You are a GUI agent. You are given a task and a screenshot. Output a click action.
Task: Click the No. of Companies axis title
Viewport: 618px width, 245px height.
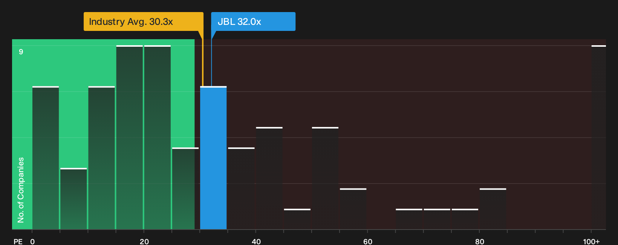click(x=21, y=190)
